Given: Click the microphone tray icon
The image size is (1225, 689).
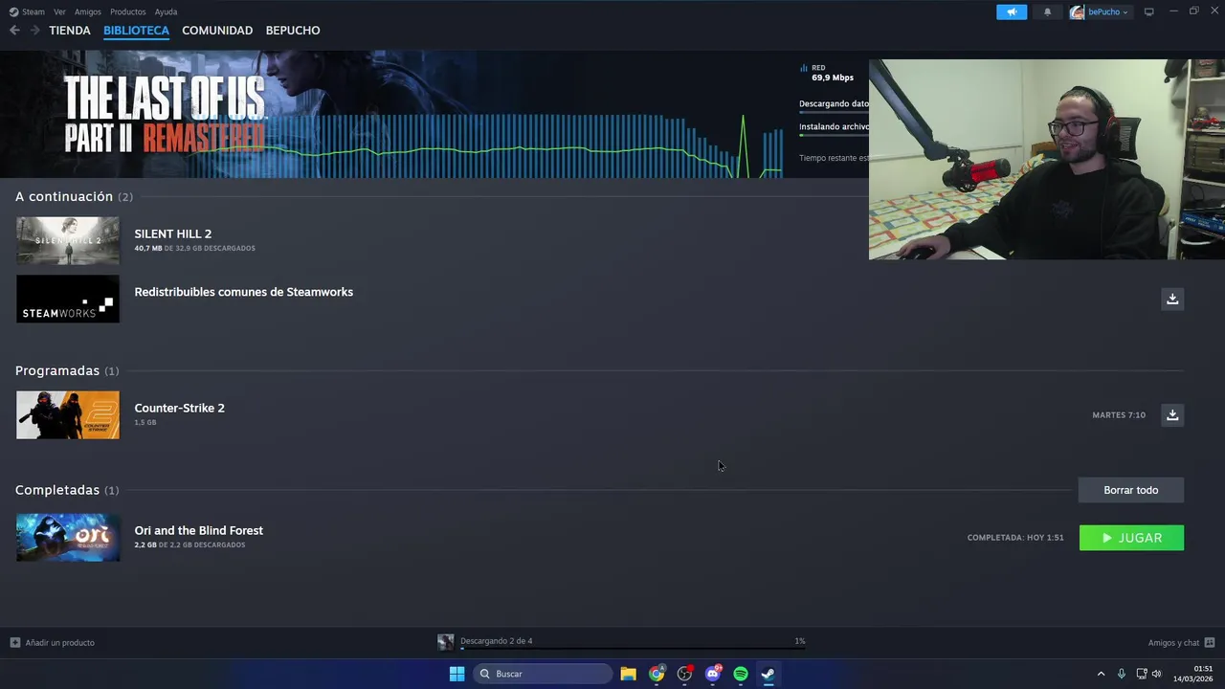Looking at the screenshot, I should coord(1122,674).
